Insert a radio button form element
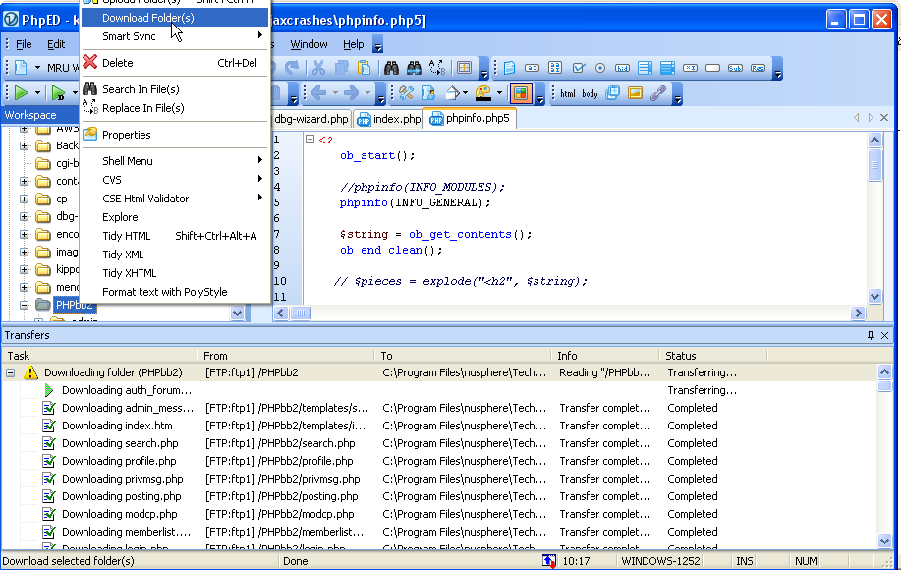Image resolution: width=901 pixels, height=570 pixels. 600,68
